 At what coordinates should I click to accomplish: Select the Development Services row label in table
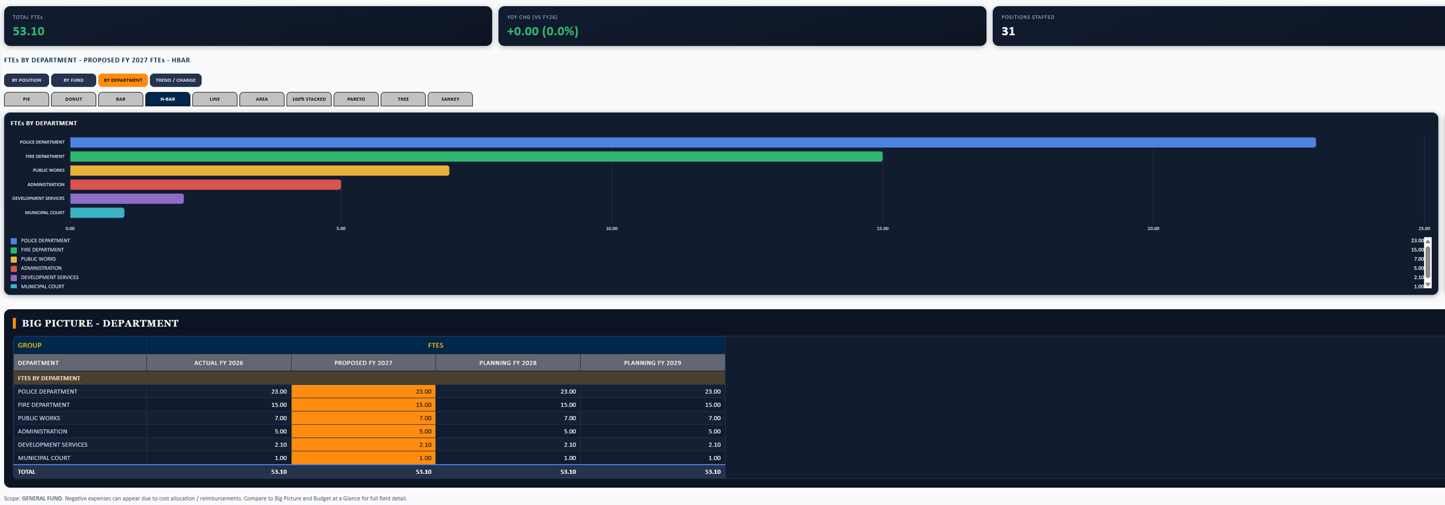(x=53, y=445)
